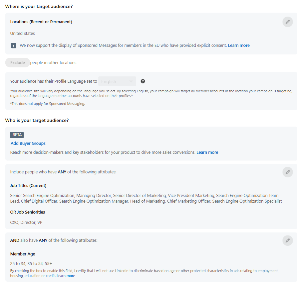Click the OR Job Seniorities heading
Screen dimensions: 297x282
coord(27,212)
